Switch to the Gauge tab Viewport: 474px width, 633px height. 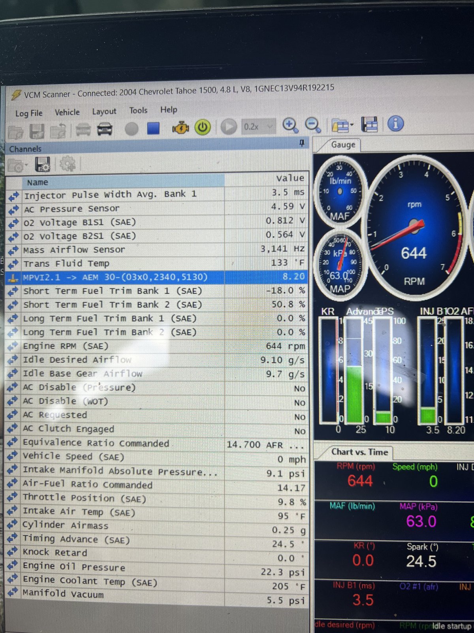[343, 145]
